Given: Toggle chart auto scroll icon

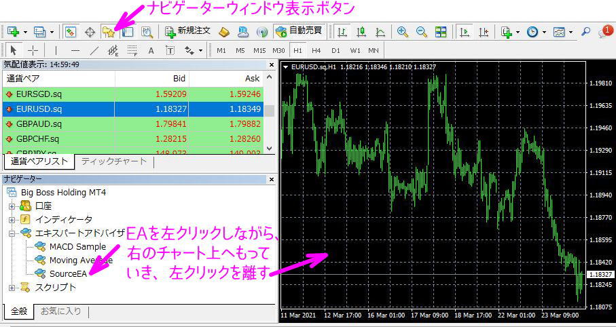Looking at the screenshot, I should click(465, 32).
